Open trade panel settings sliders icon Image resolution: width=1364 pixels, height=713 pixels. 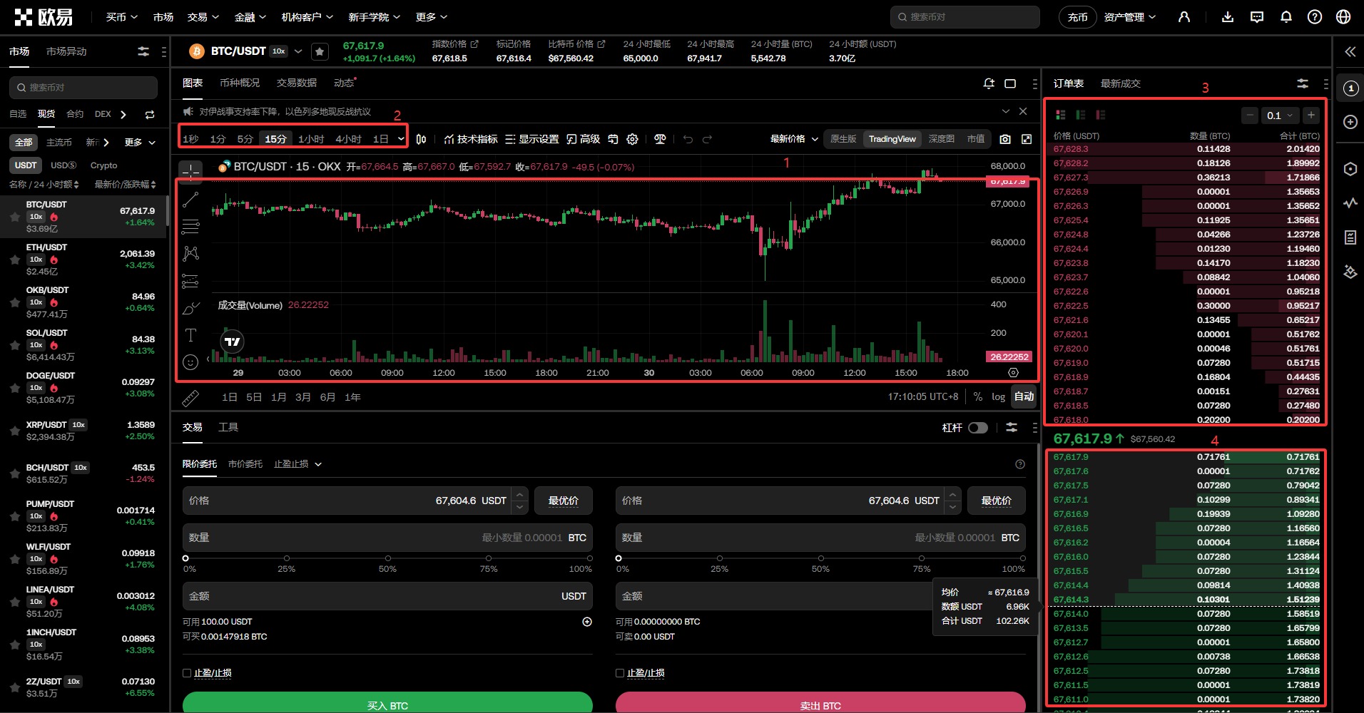coord(1012,427)
